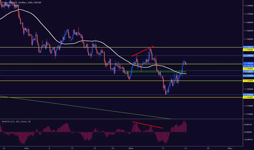Image resolution: width=254 pixels, height=150 pixels.
Task: Click the 12 date label on time axis
Action: point(163,148)
